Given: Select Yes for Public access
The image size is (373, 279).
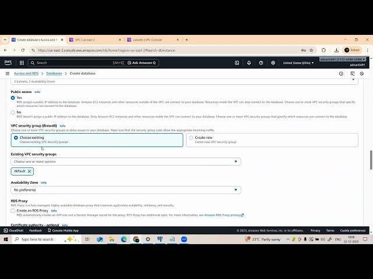Looking at the screenshot, I should (13, 98).
